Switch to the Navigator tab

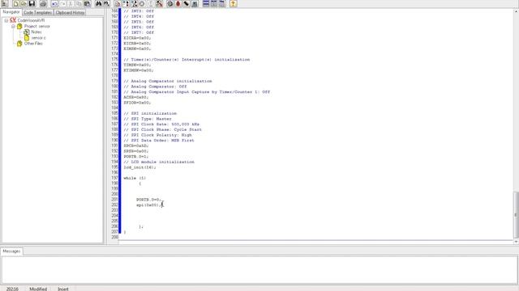pos(11,12)
